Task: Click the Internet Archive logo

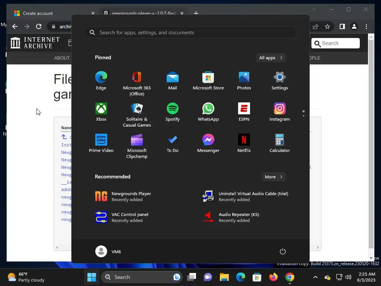Action: click(35, 42)
